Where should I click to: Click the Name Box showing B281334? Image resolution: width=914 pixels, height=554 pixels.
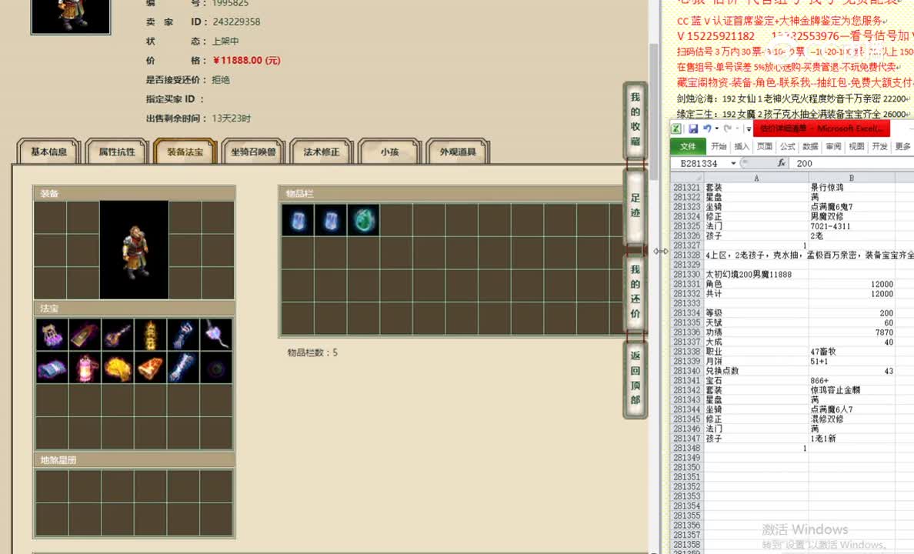[x=699, y=164]
